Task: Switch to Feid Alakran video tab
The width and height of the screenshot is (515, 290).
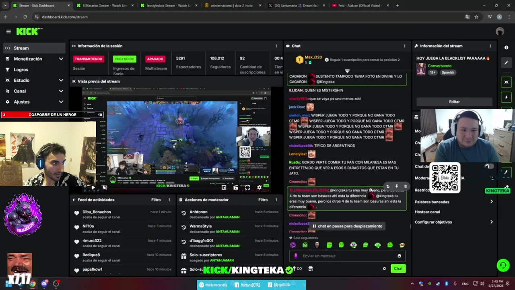Action: coord(360,6)
